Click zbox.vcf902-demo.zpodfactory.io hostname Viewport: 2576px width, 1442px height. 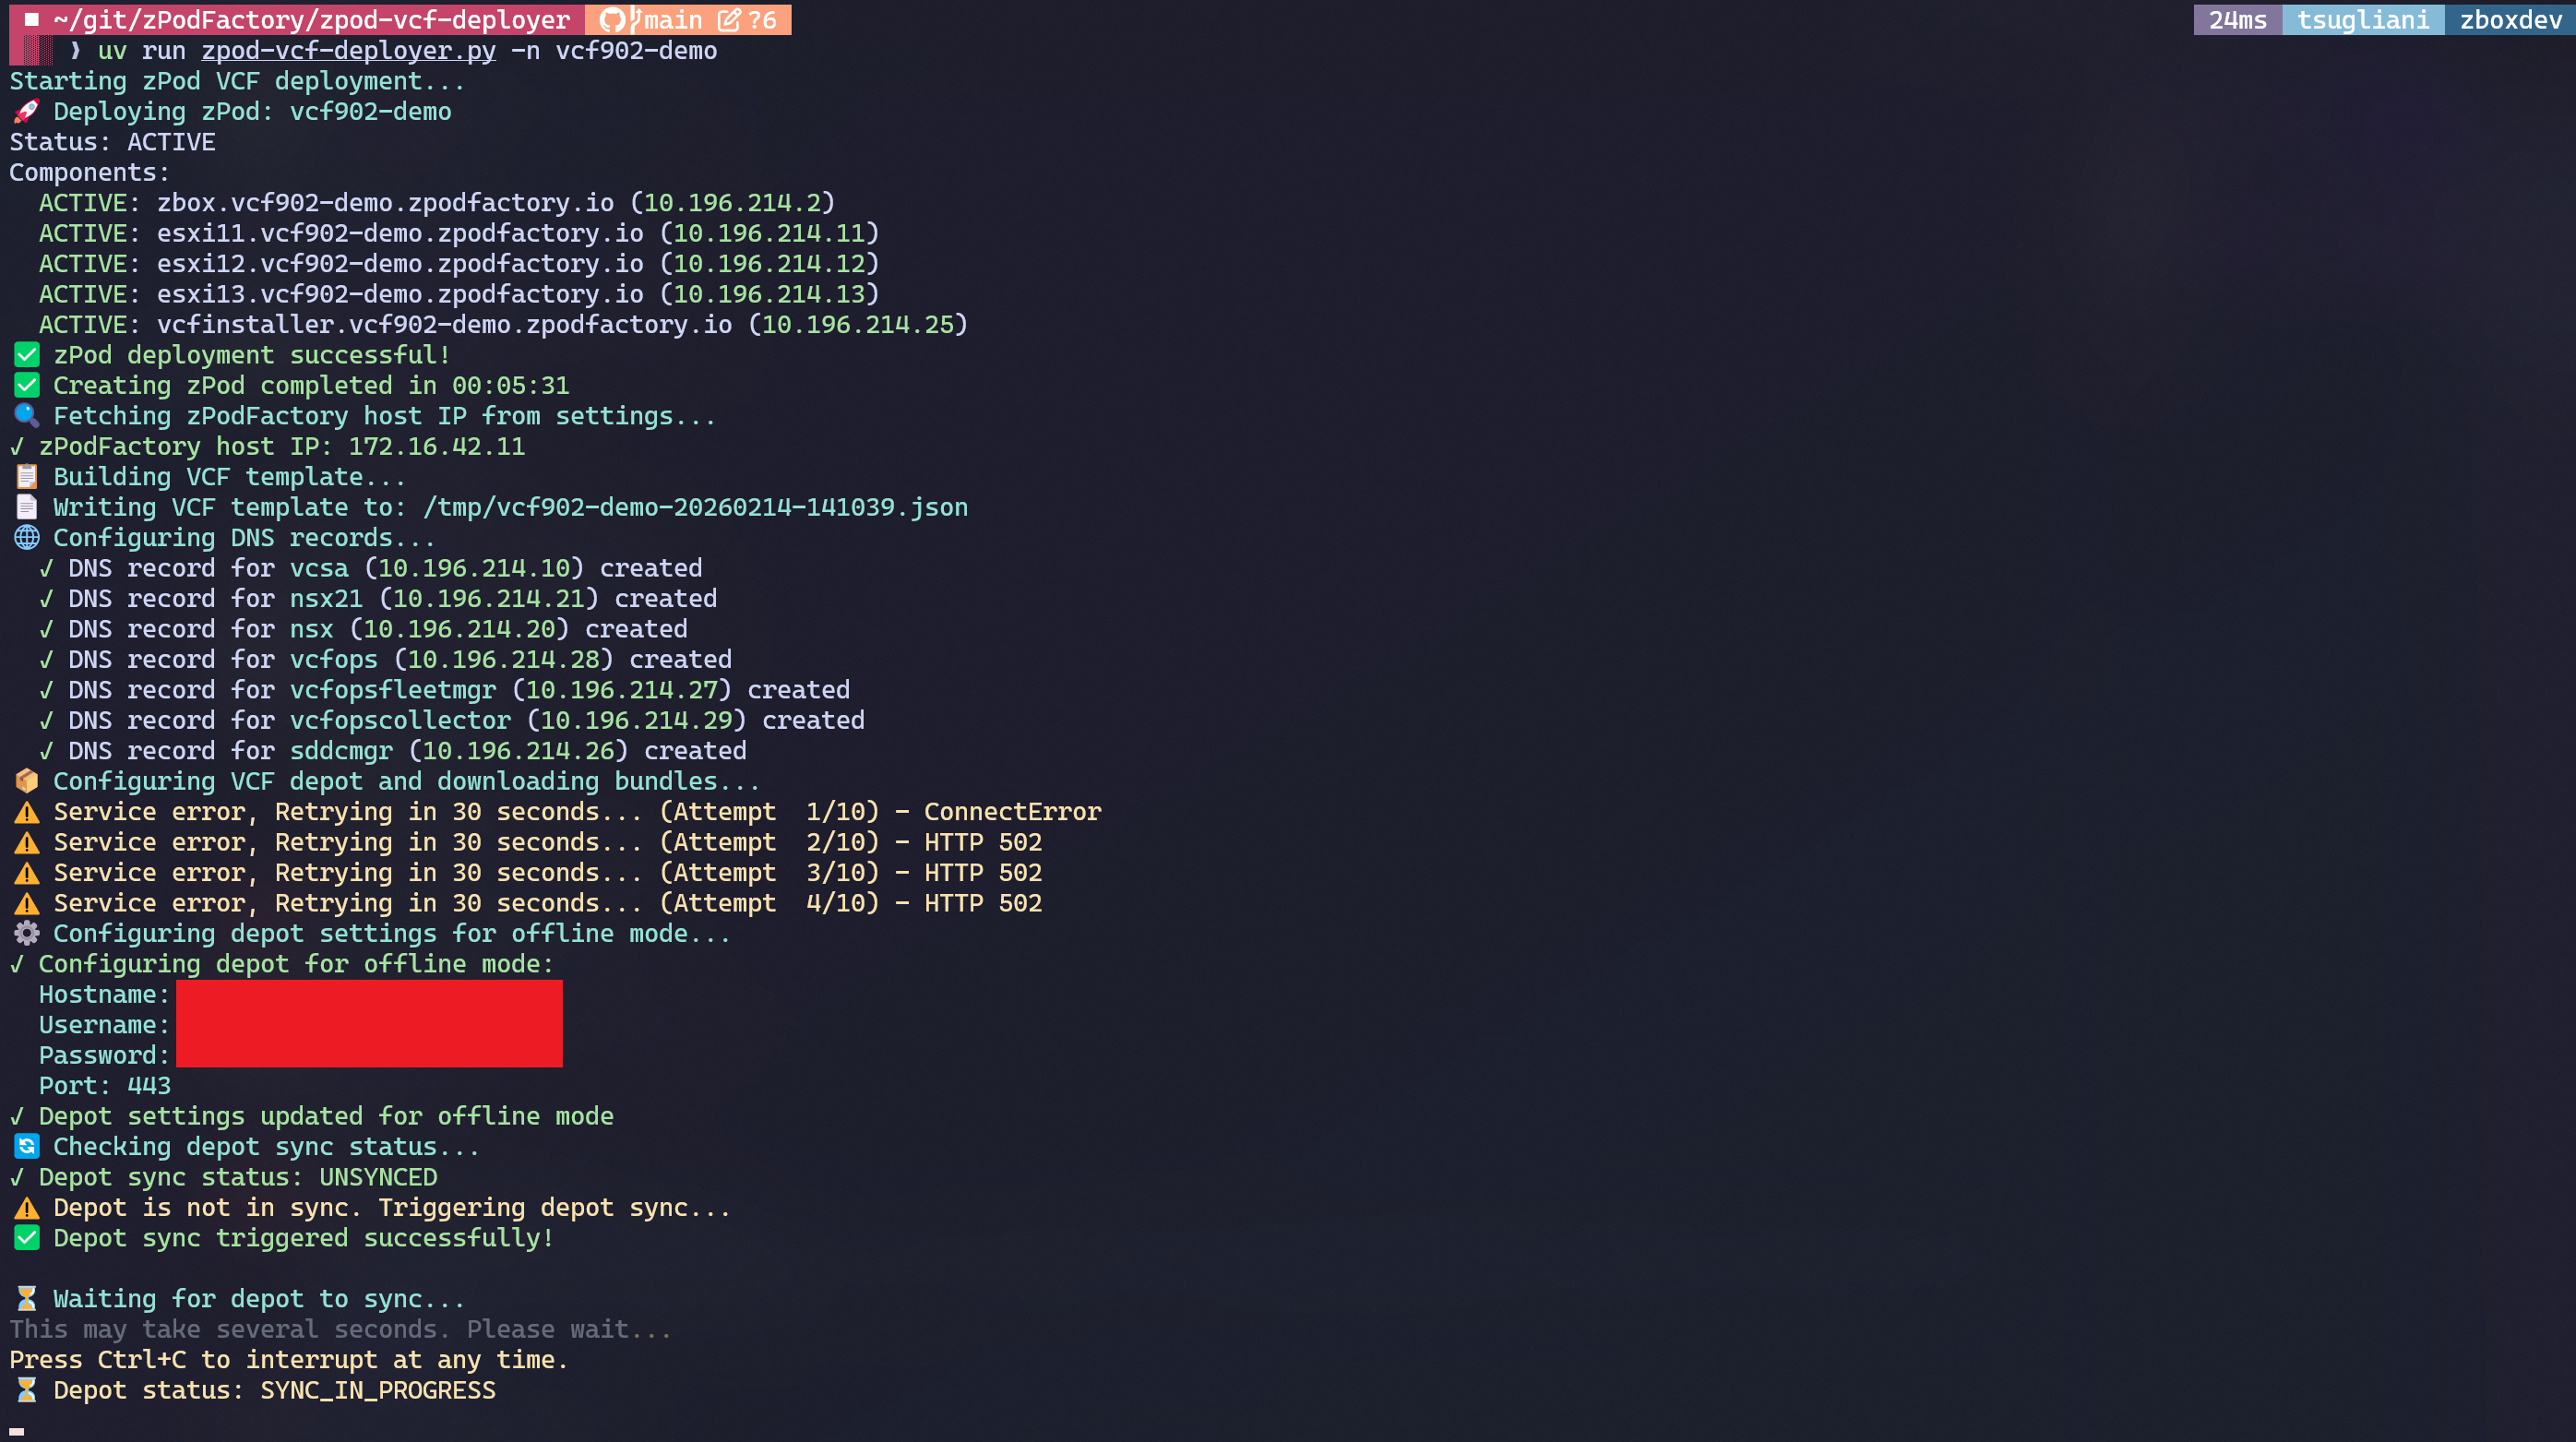(385, 203)
